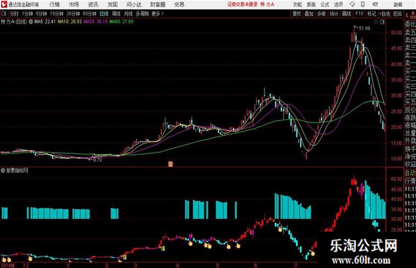
Task: Click the MA20: 38.10 indicator value
Action: point(96,22)
